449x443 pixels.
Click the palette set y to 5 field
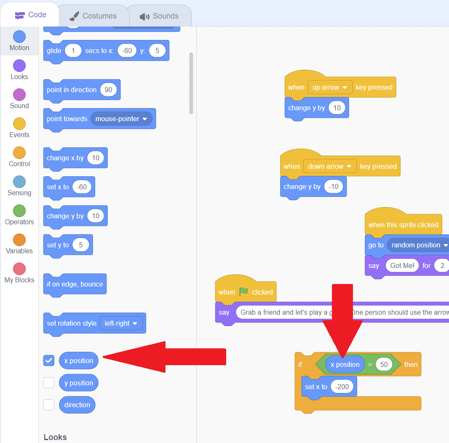tap(80, 245)
